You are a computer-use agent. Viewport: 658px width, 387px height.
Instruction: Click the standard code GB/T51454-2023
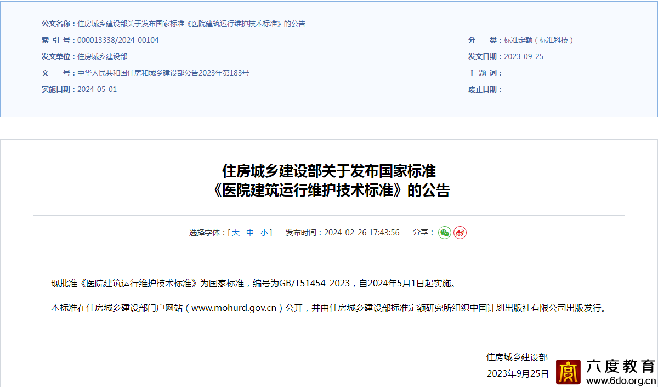315,284
